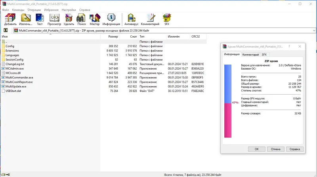
Task: Click the Extensions folder icon
Action: (x=4, y=51)
